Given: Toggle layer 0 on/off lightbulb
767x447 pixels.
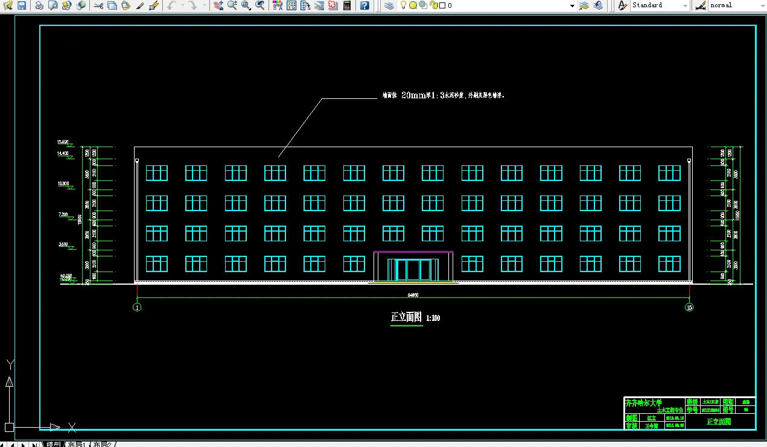Looking at the screenshot, I should coord(404,5).
